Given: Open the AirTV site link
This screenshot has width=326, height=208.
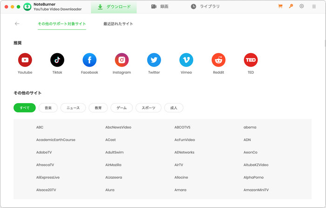Looking at the screenshot, I should pos(178,165).
